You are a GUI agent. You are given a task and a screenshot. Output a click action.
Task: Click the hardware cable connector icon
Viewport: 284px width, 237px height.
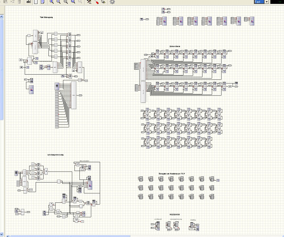pos(103,2)
